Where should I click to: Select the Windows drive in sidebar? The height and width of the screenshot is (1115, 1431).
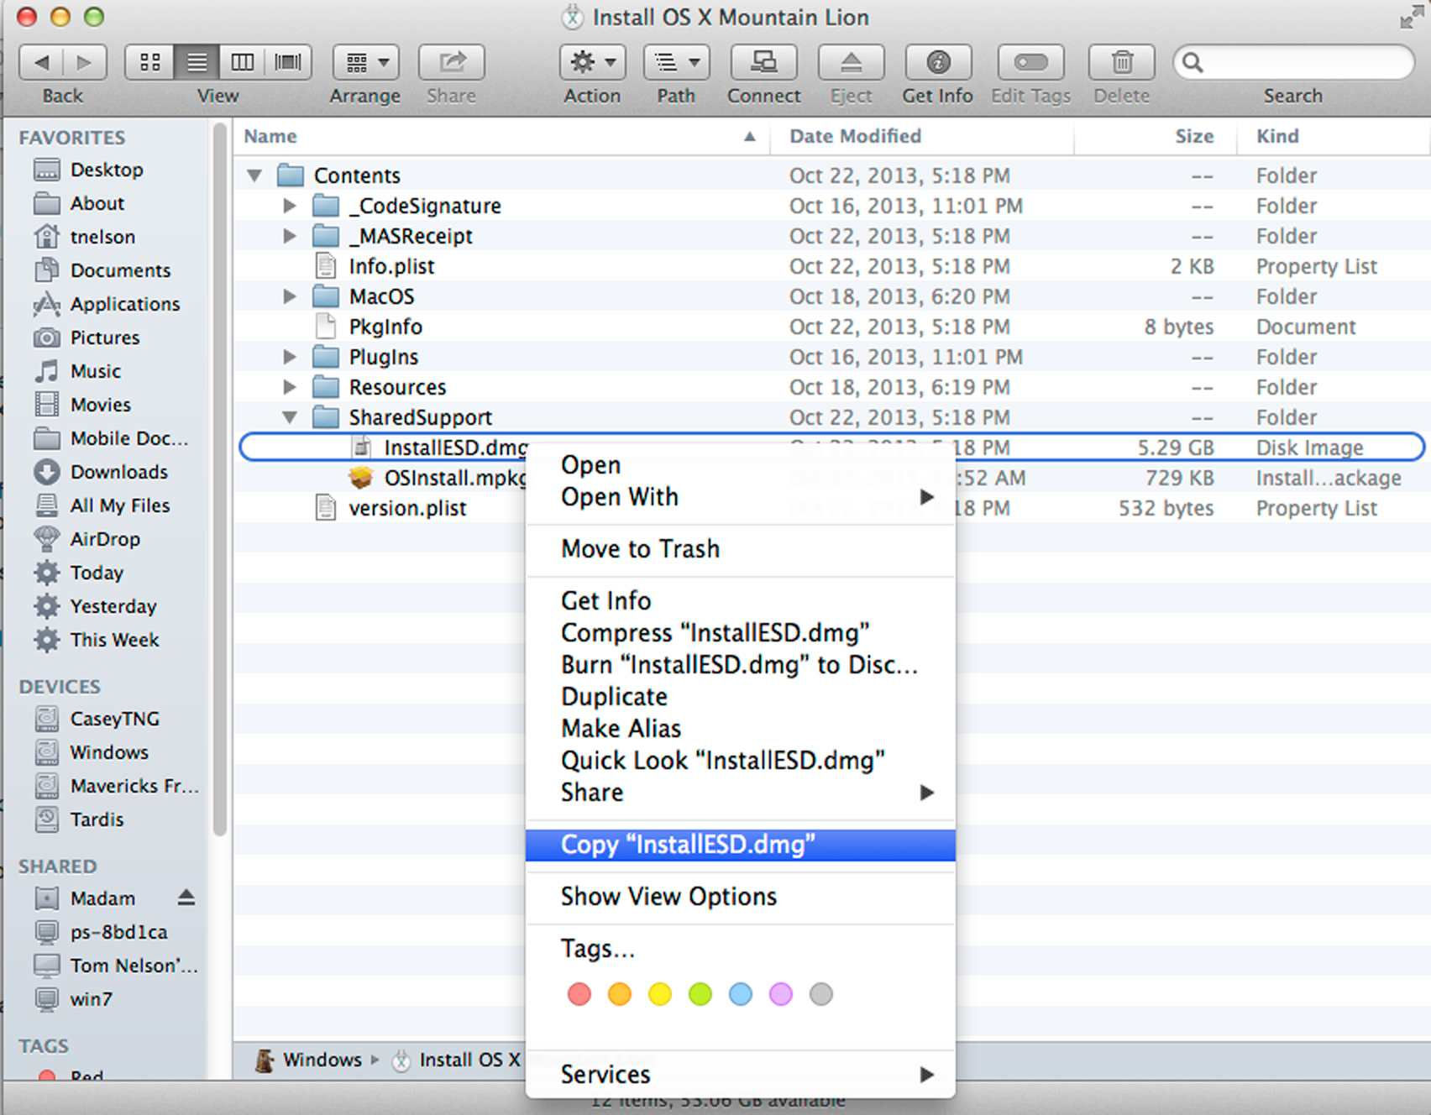tap(109, 752)
